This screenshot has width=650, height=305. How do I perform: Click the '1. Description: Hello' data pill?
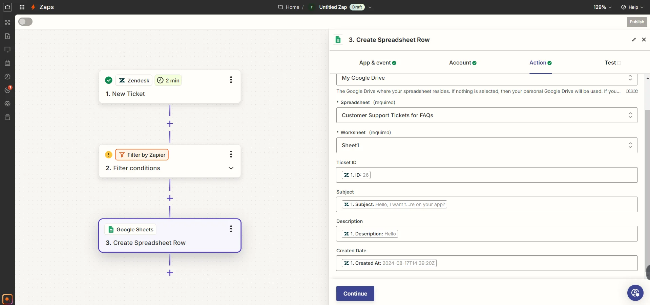click(x=370, y=234)
